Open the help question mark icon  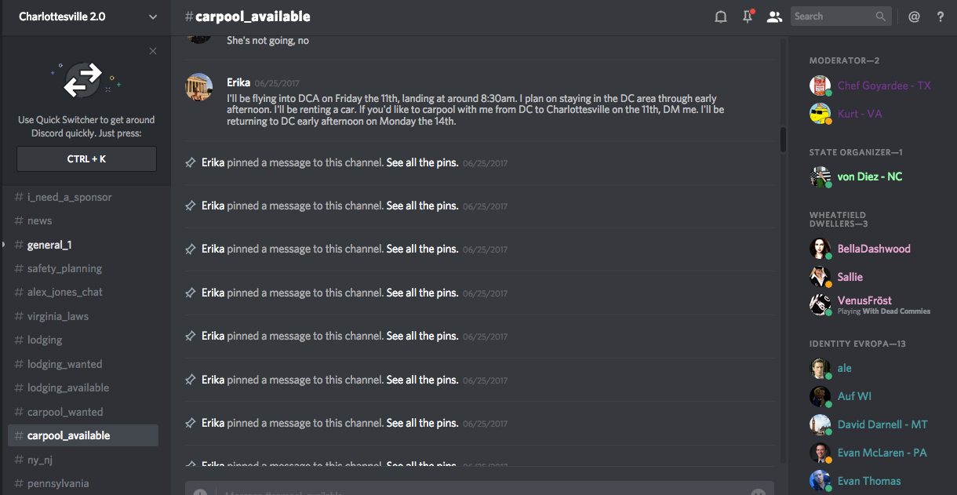(x=941, y=16)
